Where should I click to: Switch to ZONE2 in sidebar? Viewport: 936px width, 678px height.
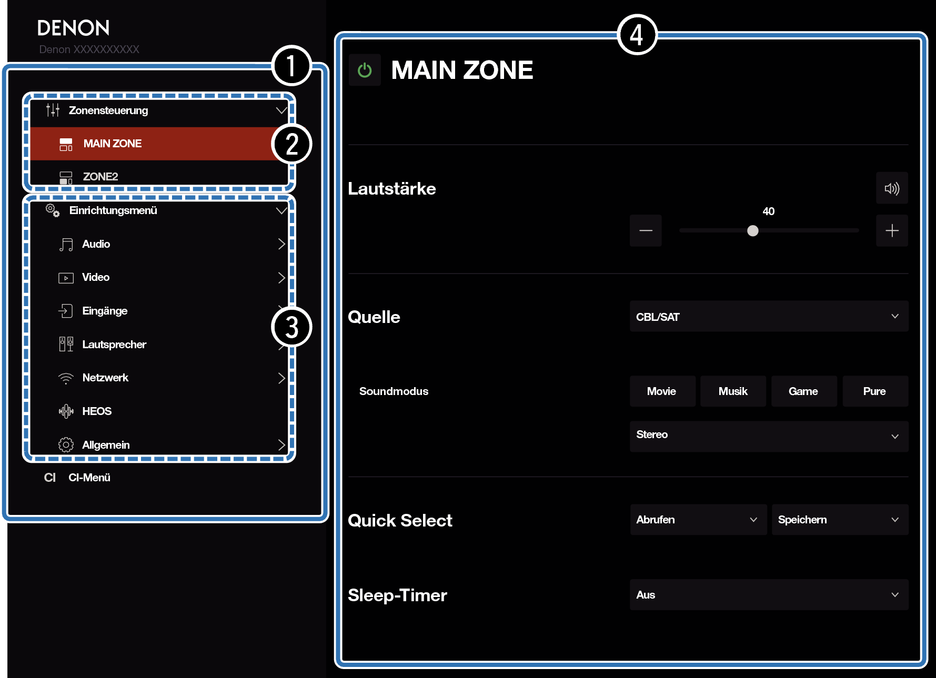pos(100,177)
